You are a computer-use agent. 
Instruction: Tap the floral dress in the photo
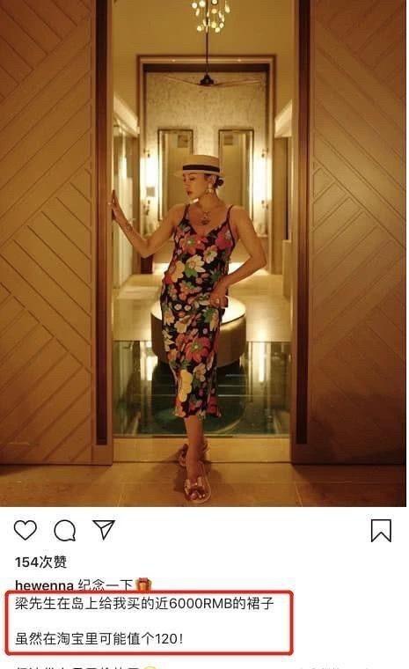click(196, 312)
